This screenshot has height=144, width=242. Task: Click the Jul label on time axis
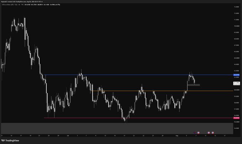[x=68, y=136]
